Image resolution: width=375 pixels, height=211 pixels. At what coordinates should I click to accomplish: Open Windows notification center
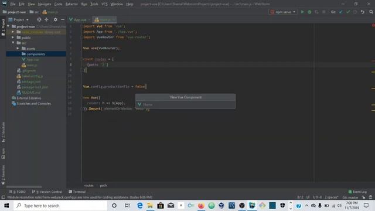(x=366, y=206)
